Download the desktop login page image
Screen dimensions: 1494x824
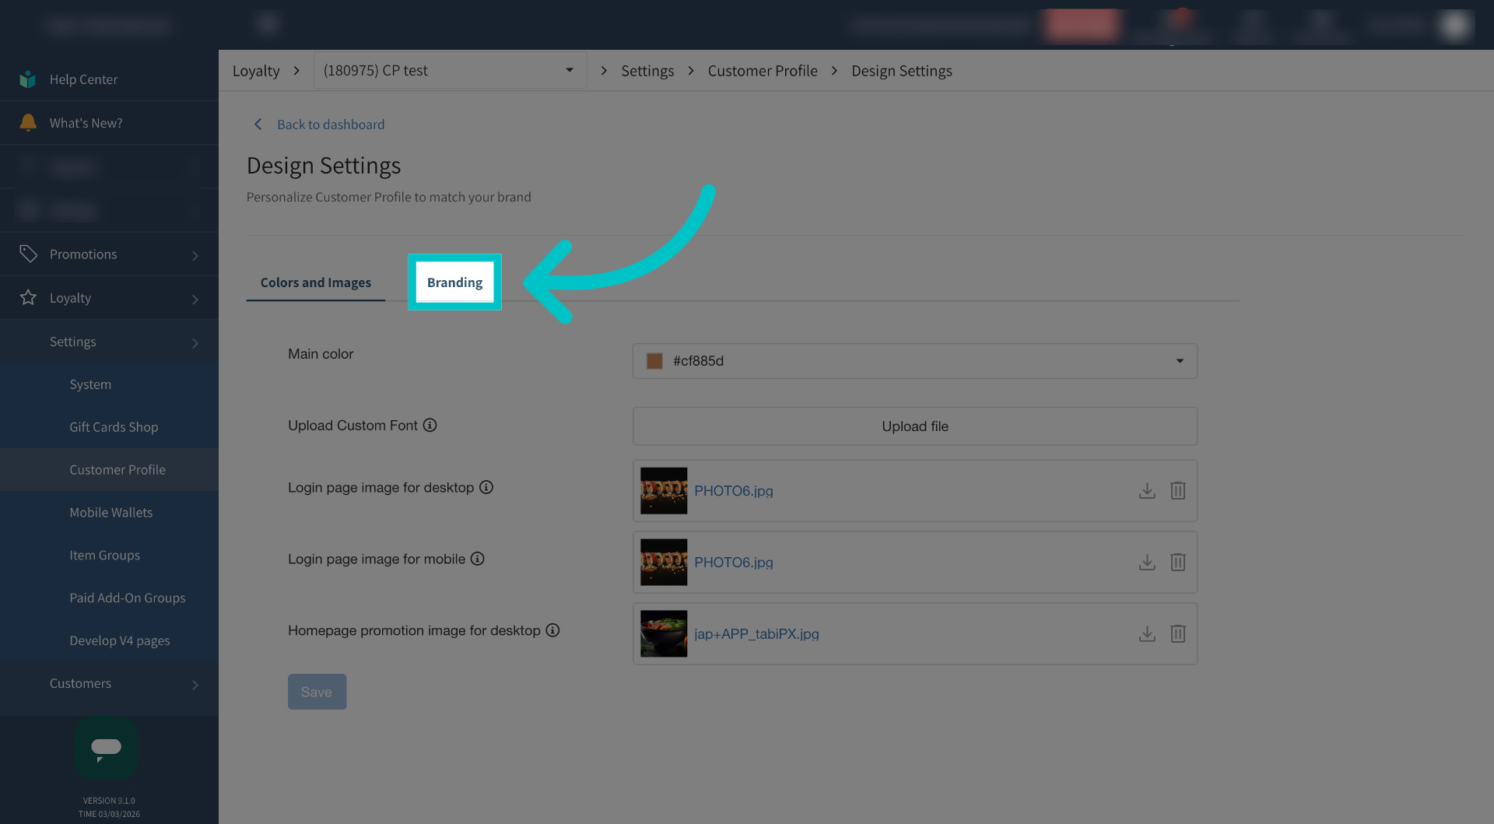[1147, 491]
